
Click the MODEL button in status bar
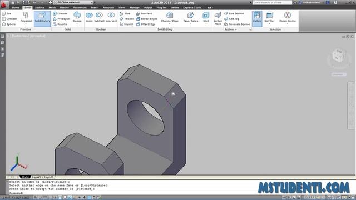coord(286,198)
